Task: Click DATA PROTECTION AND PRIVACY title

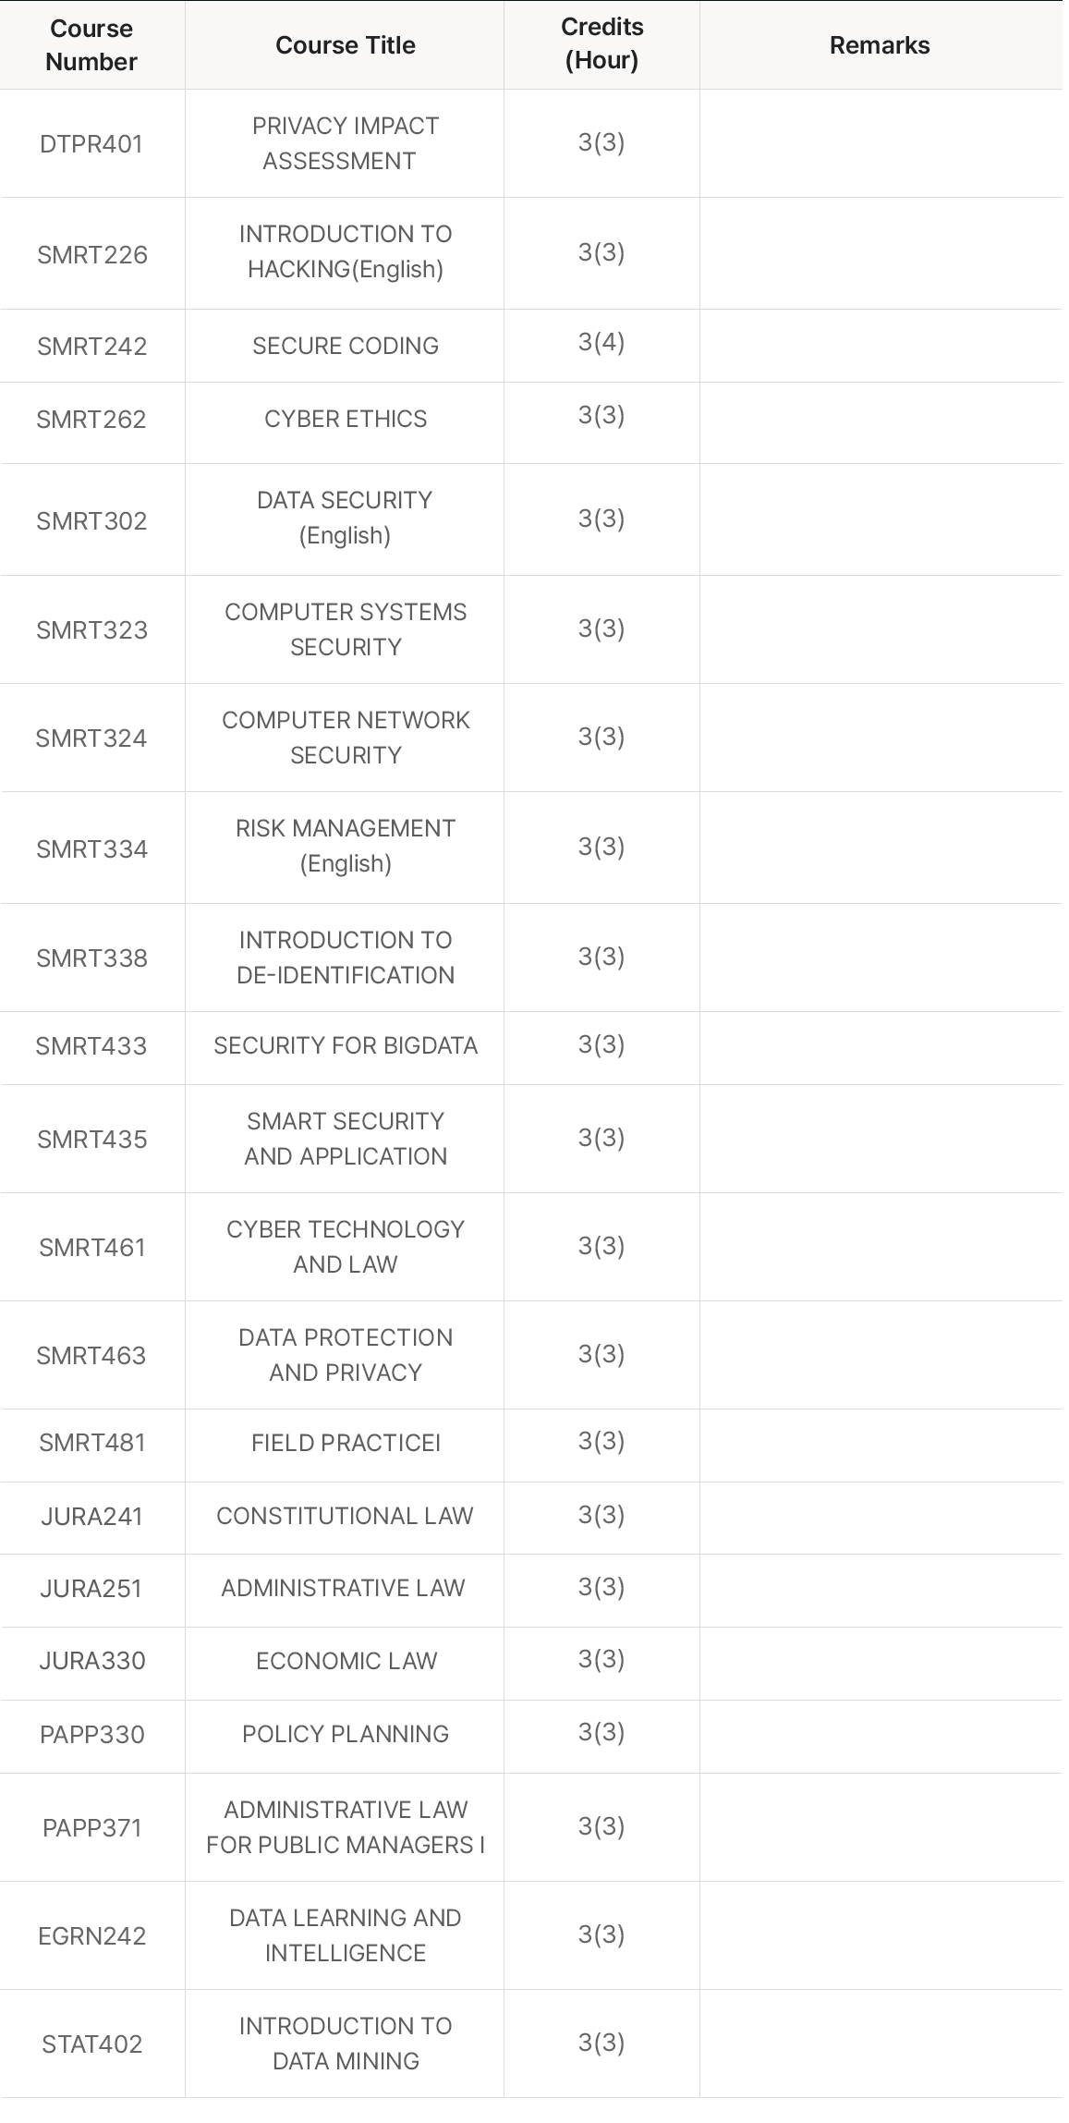Action: click(345, 1355)
